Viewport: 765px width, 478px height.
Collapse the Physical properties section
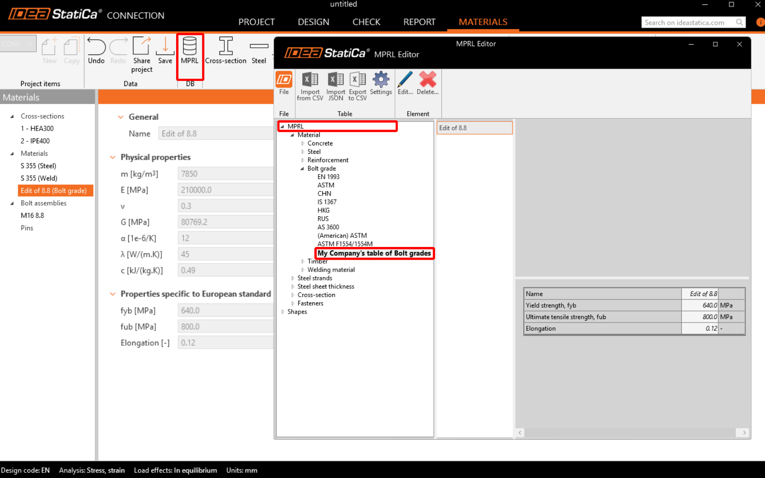click(x=113, y=157)
